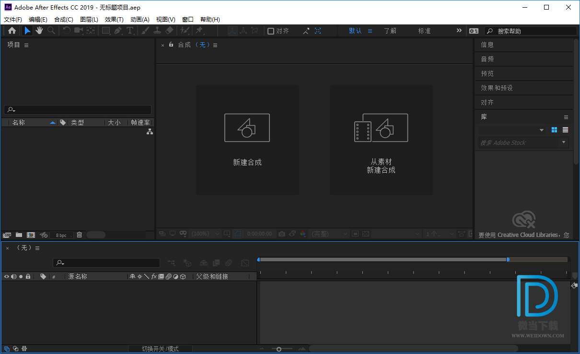
Task: Select the Hand tool
Action: point(39,31)
